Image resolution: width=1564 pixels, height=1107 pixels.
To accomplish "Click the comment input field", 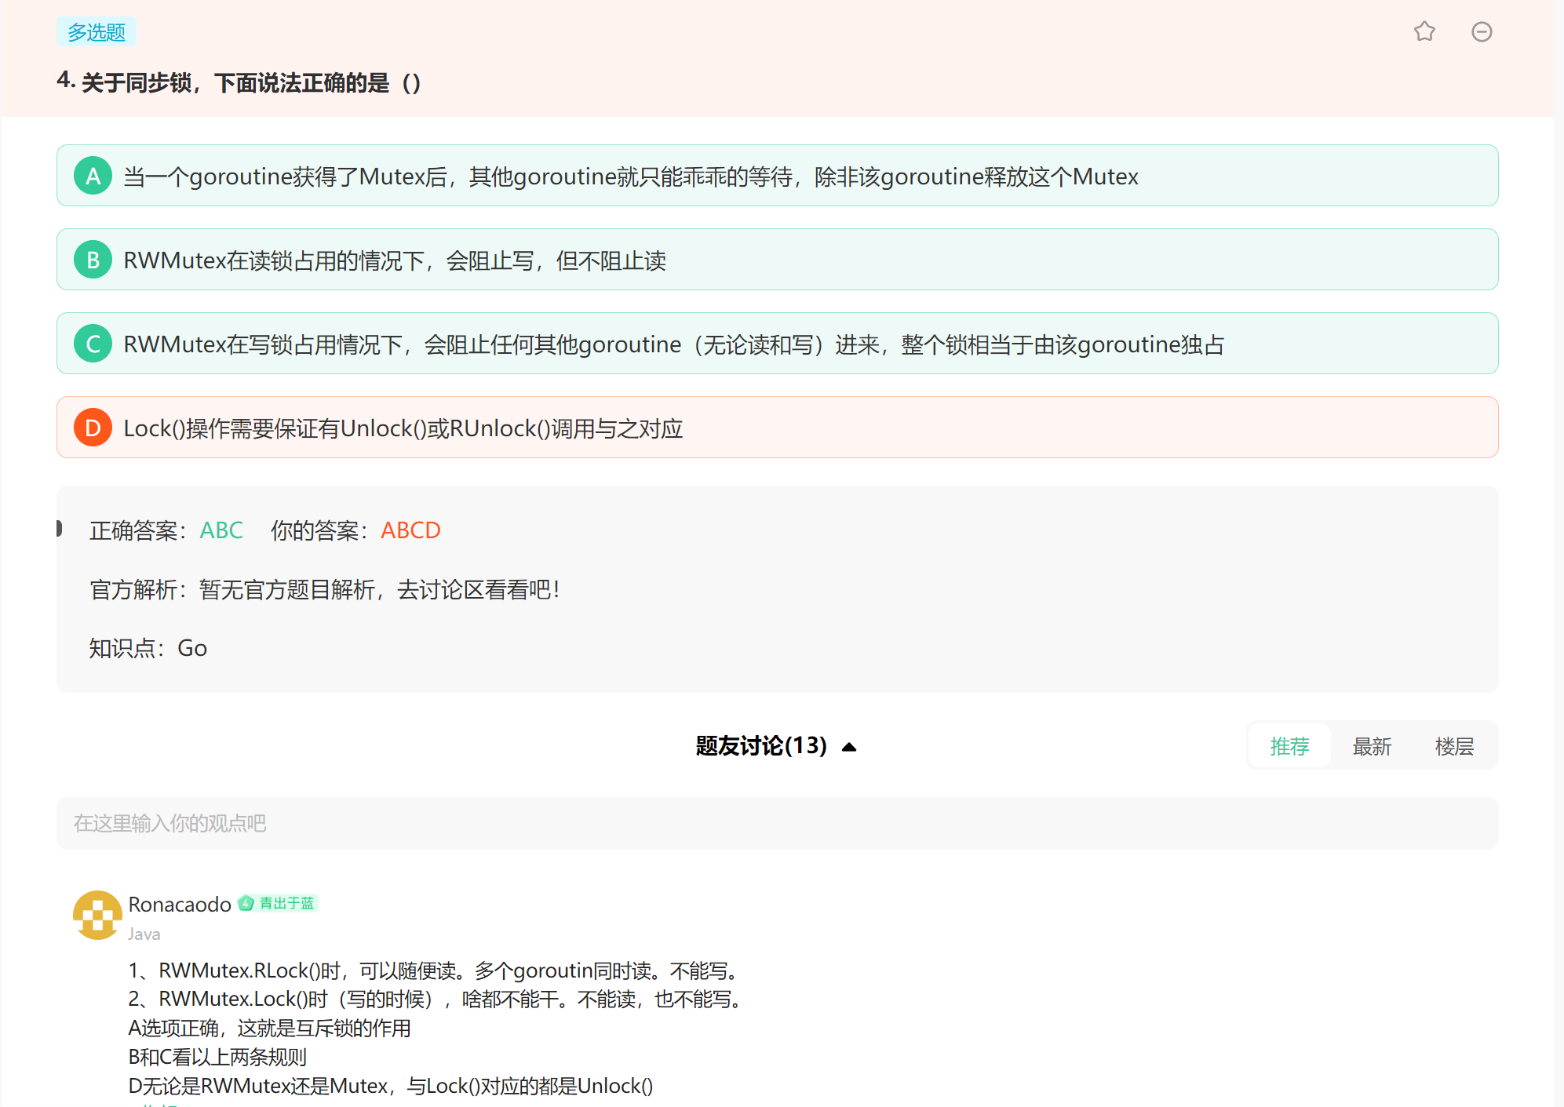I will (x=776, y=823).
